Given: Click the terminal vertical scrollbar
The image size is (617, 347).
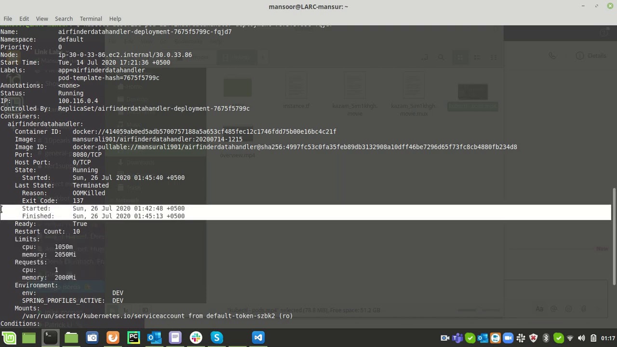Looking at the screenshot, I should click(614, 236).
